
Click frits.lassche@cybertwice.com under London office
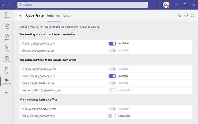38,116
